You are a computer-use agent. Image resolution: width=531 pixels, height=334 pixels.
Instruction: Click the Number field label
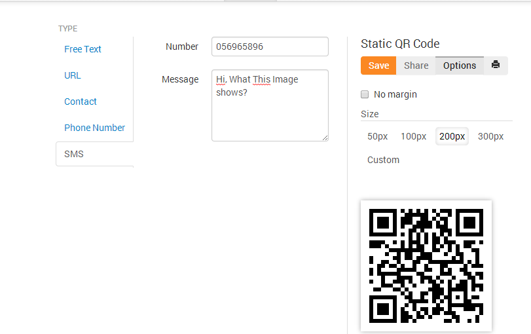point(182,46)
